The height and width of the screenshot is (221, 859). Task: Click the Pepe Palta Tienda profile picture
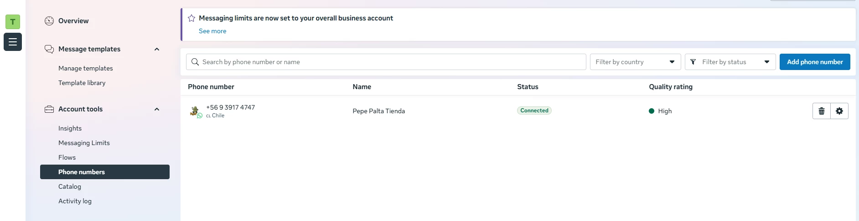click(x=195, y=111)
